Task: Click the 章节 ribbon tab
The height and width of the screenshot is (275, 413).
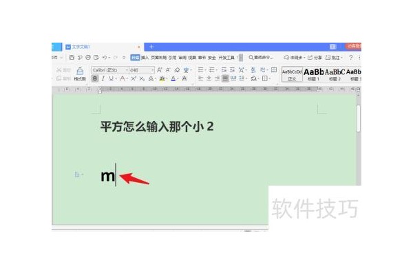Action: (x=202, y=57)
